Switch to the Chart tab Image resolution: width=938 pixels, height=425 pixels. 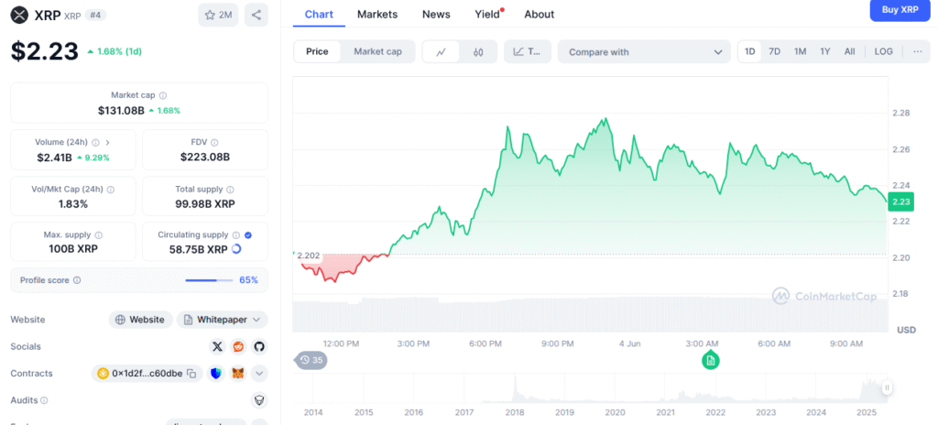click(319, 15)
